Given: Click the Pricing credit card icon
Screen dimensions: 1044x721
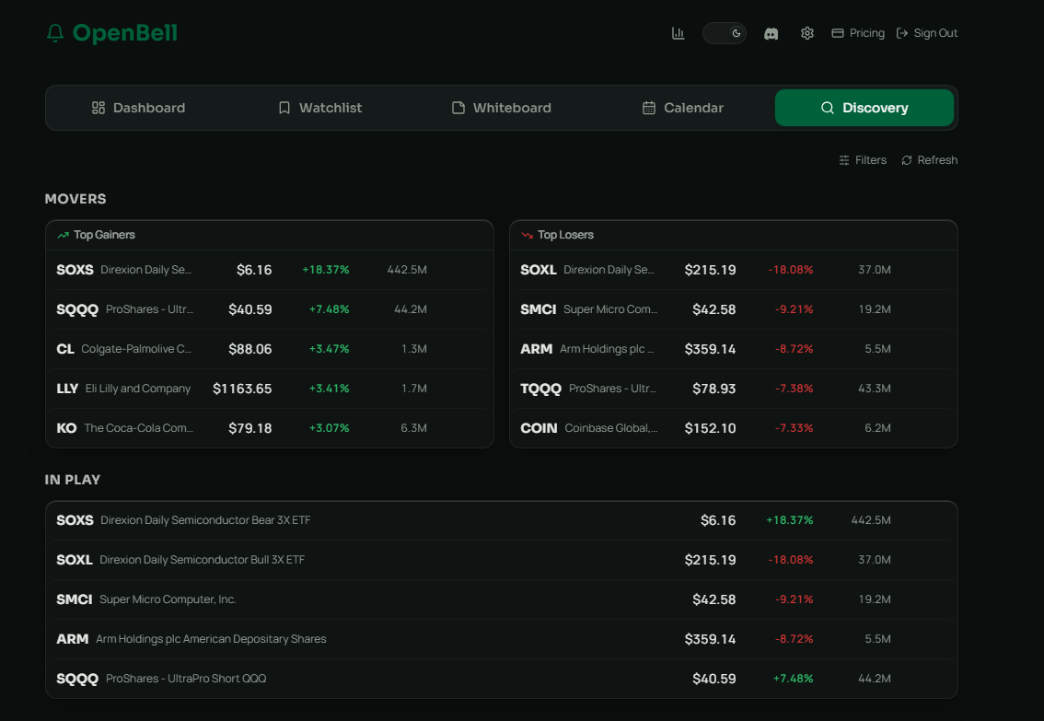Looking at the screenshot, I should coord(838,32).
